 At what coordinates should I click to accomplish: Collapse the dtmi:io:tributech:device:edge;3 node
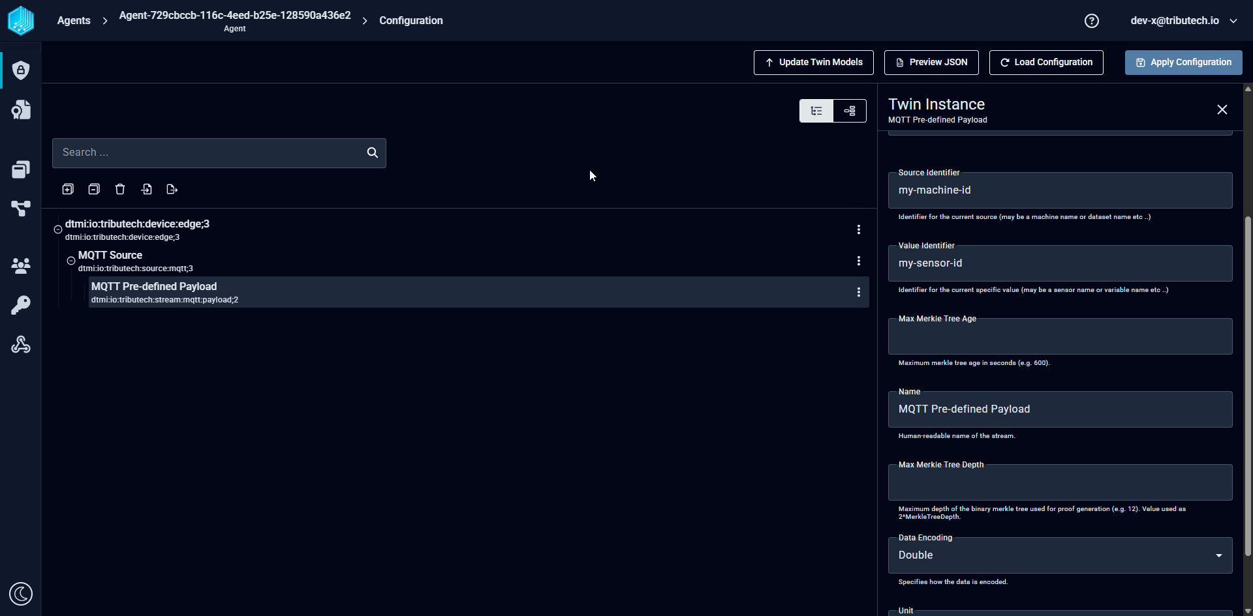click(x=58, y=229)
